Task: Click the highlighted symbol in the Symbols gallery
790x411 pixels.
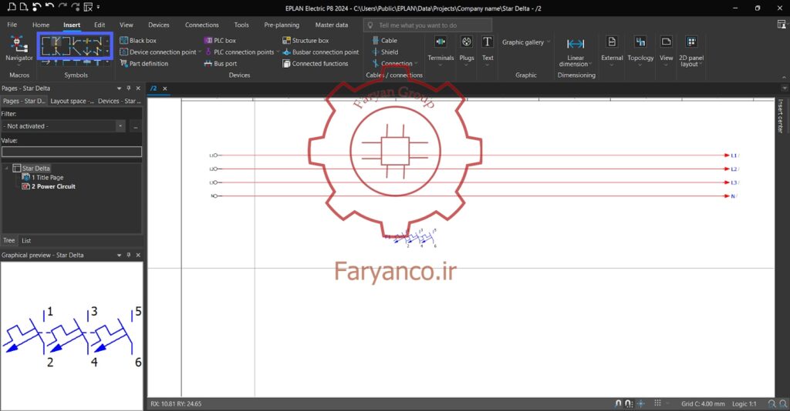Action: (56, 42)
